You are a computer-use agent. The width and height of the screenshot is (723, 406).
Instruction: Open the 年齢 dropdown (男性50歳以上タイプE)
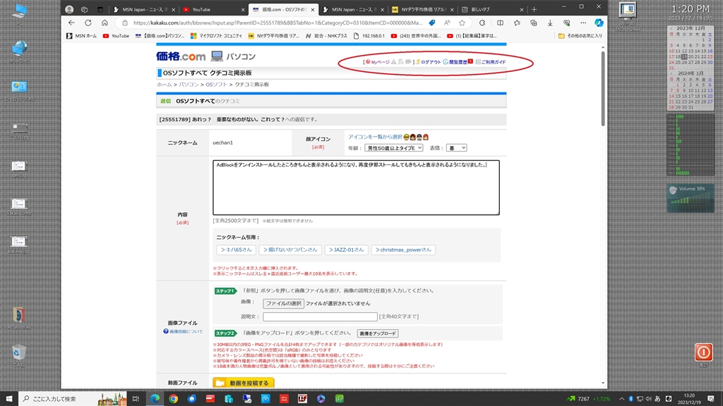tap(394, 148)
